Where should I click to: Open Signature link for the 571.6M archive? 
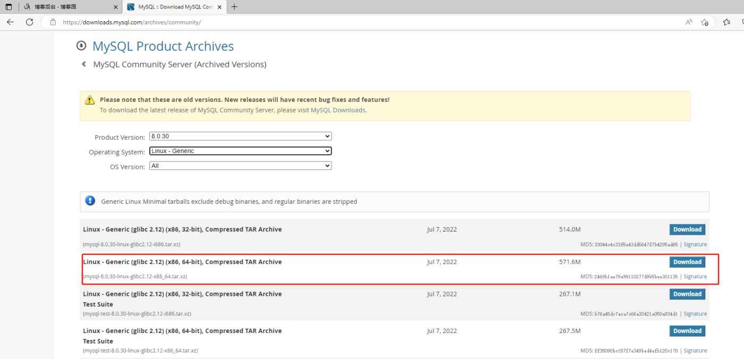coord(695,277)
